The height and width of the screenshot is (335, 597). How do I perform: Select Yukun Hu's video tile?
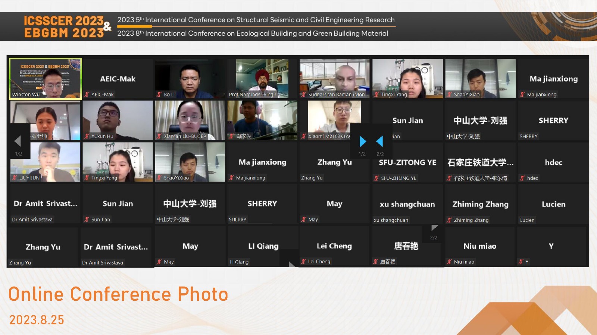point(118,120)
